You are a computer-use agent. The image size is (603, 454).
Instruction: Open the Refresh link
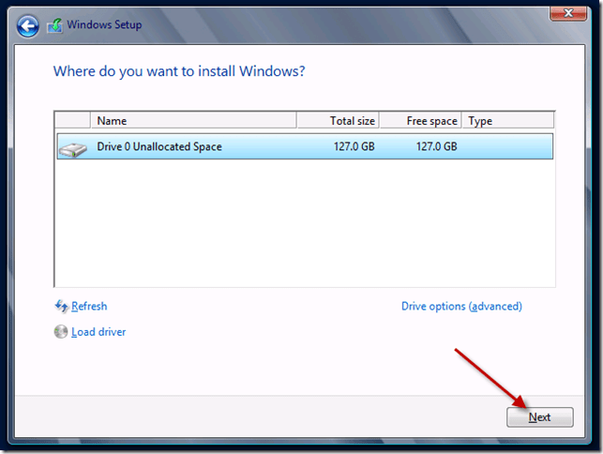click(89, 306)
